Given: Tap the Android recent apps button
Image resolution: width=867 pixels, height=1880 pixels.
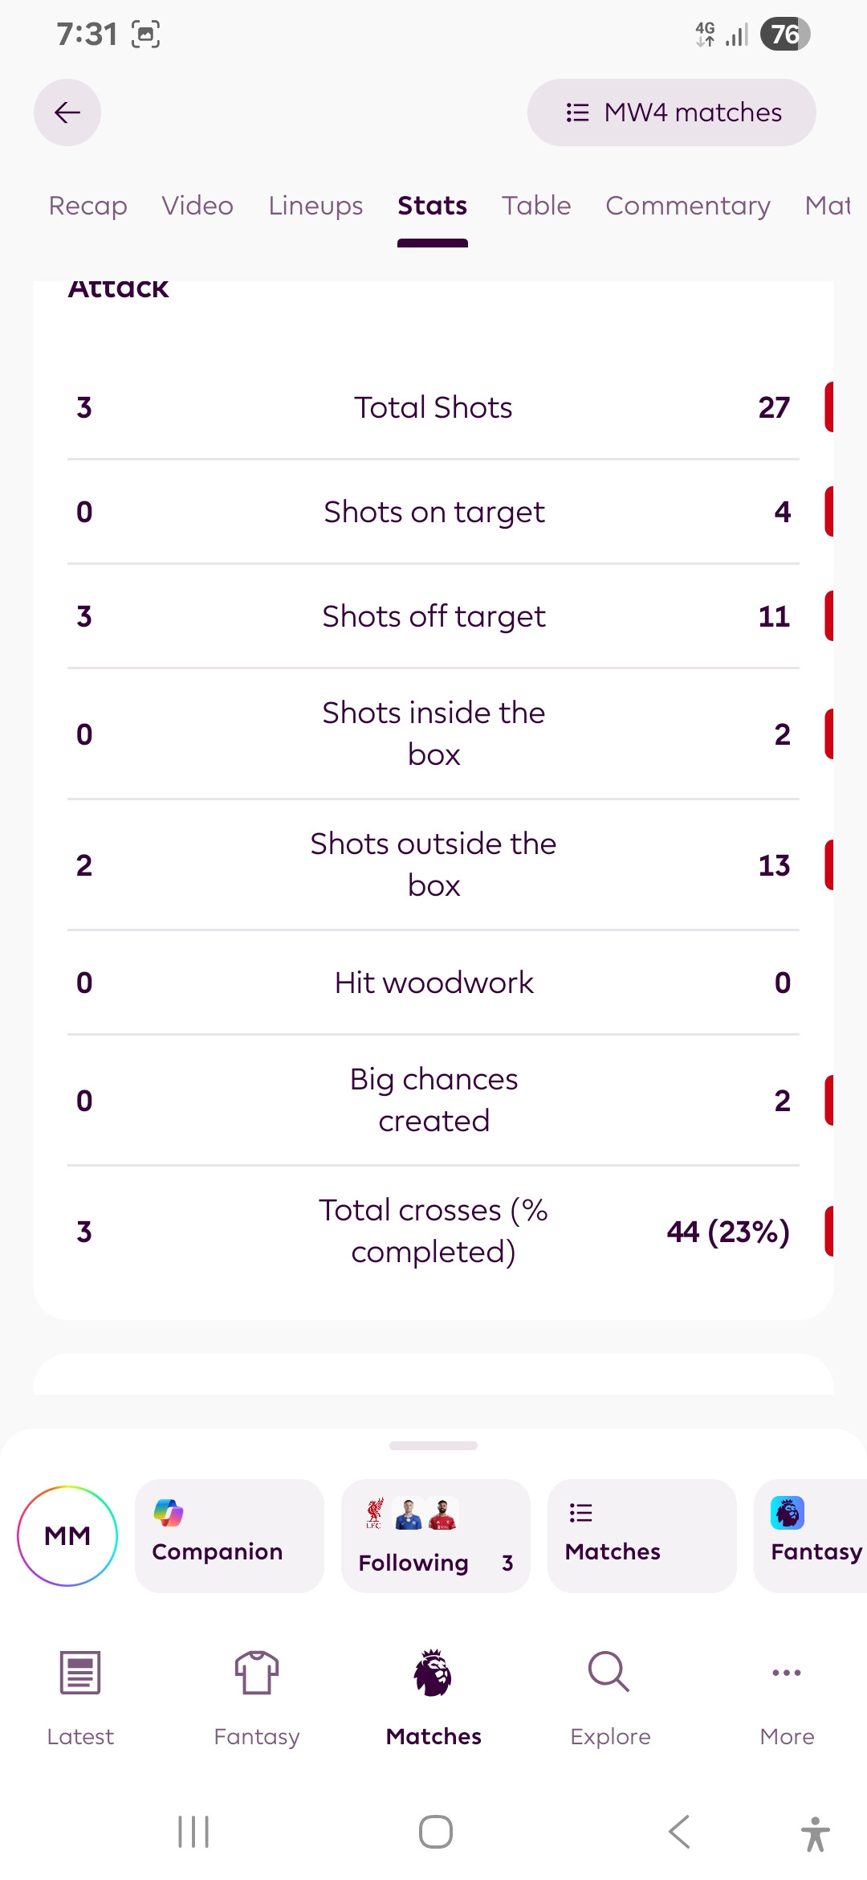Looking at the screenshot, I should (x=193, y=1832).
